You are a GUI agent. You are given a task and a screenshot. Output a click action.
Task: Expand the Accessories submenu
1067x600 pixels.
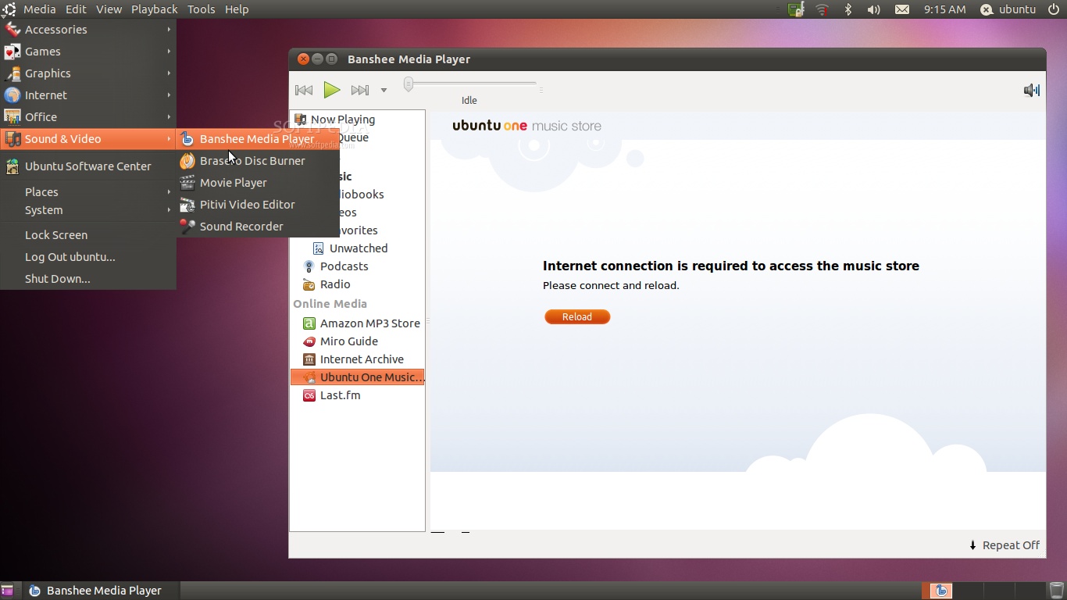click(x=88, y=30)
